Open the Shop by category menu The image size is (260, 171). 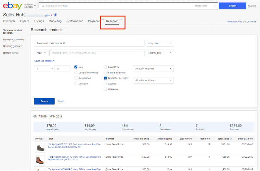coord(30,6)
